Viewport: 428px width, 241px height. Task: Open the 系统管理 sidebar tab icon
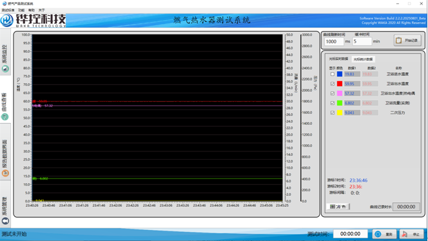5,221
